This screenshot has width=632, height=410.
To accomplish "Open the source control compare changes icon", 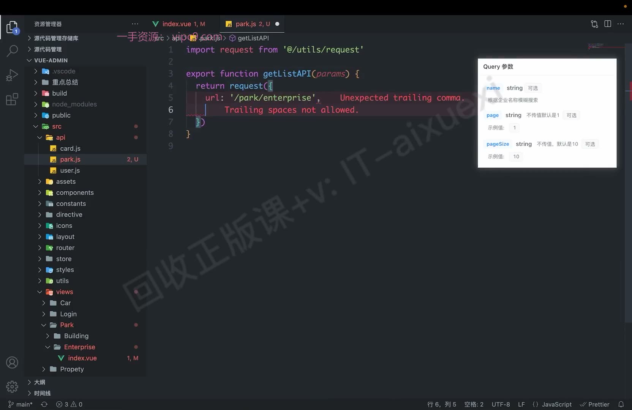I will coord(594,24).
